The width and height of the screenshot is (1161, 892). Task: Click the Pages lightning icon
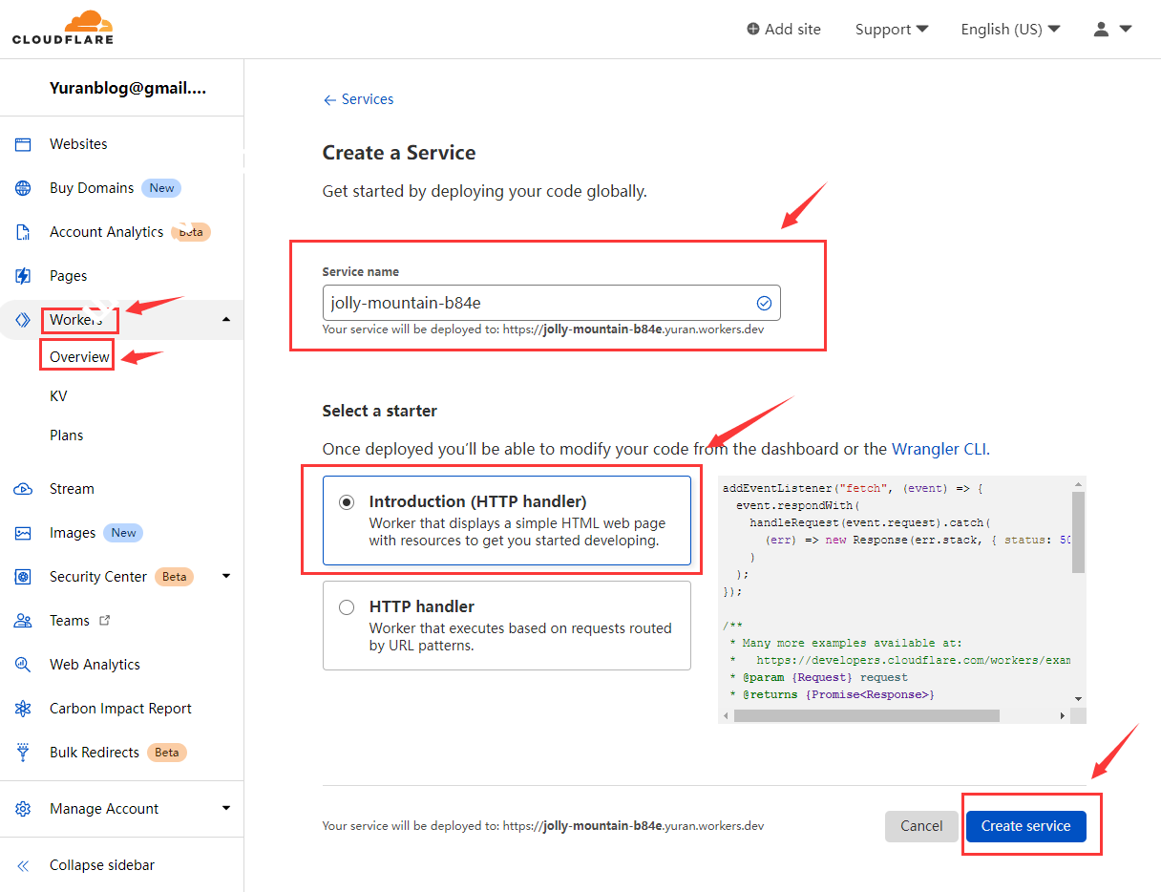coord(23,276)
